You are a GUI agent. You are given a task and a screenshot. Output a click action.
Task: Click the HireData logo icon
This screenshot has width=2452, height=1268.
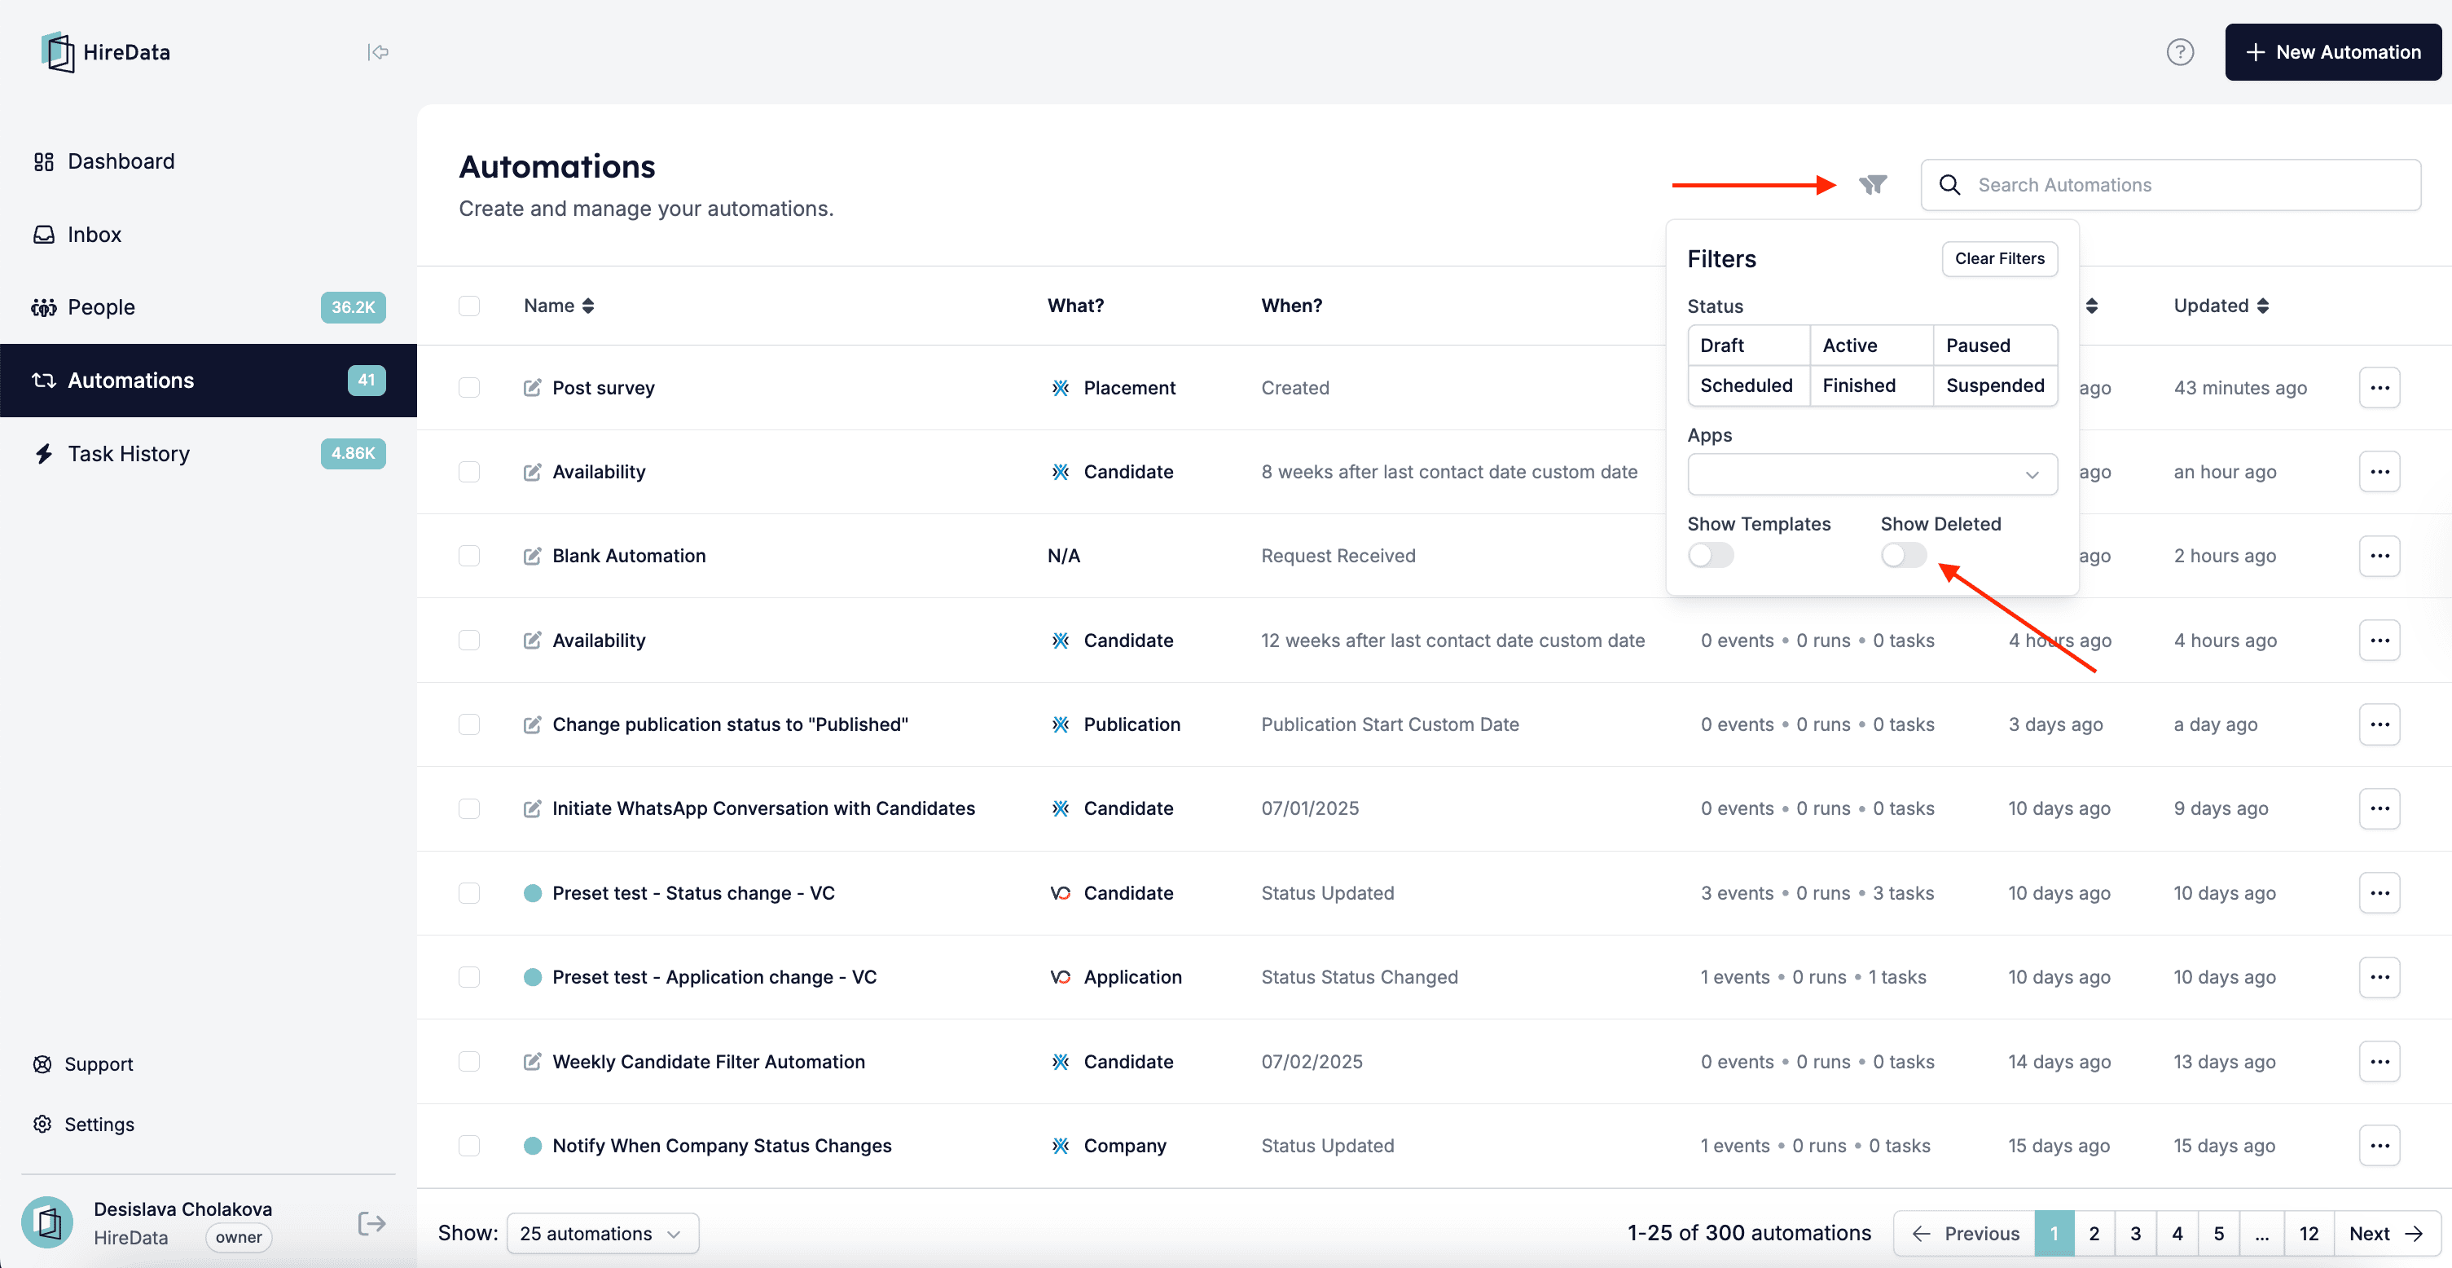(x=58, y=52)
